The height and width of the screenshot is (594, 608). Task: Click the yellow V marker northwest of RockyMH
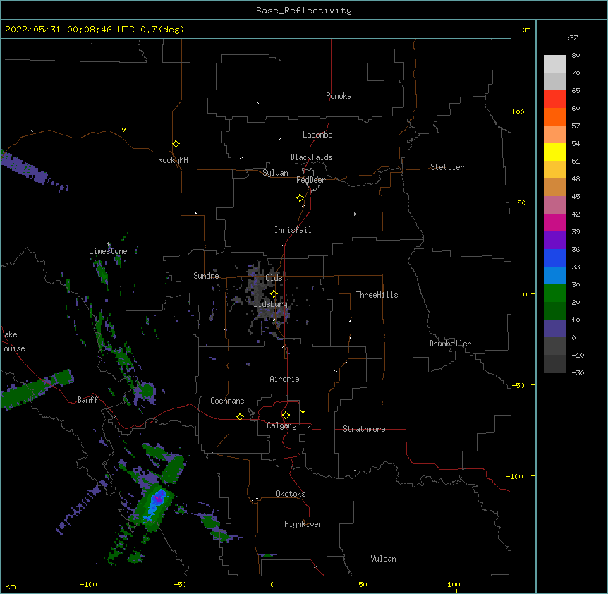(123, 130)
